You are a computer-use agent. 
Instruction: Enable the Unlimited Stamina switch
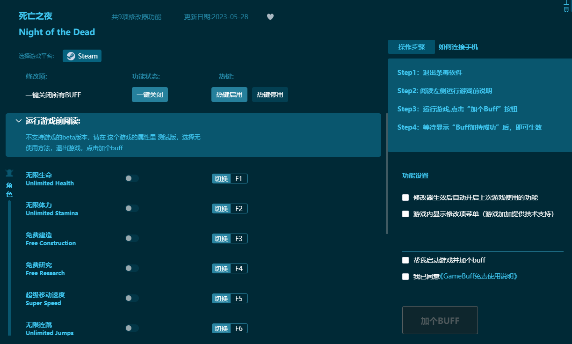pyautogui.click(x=132, y=208)
